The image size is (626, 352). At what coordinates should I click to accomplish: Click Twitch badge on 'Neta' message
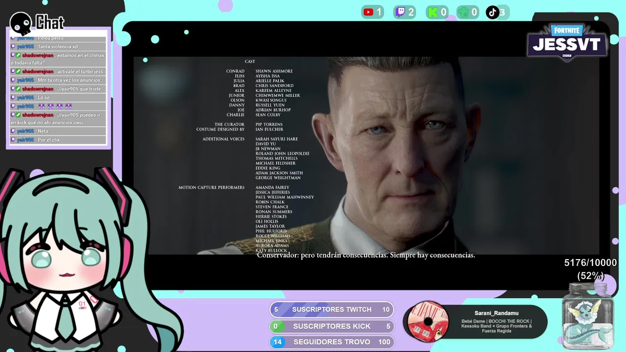coord(13,131)
